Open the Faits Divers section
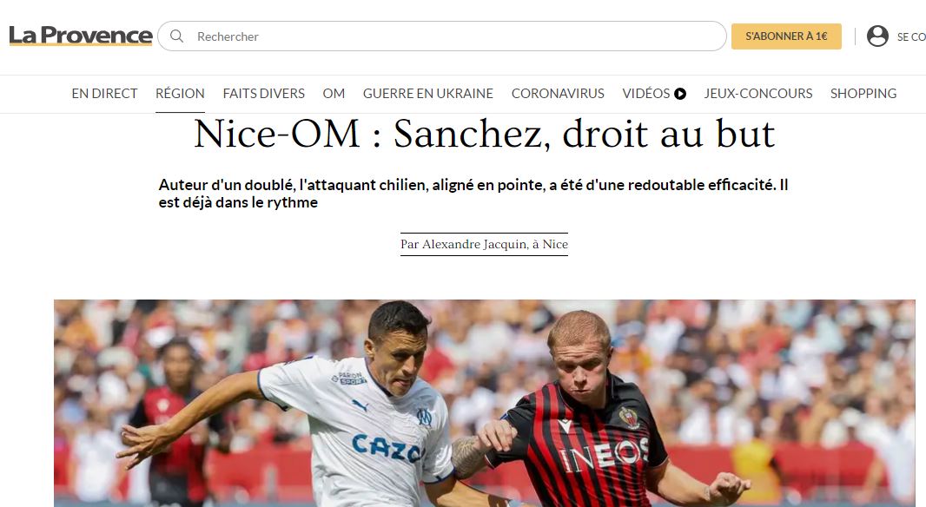The image size is (926, 507). coord(264,93)
